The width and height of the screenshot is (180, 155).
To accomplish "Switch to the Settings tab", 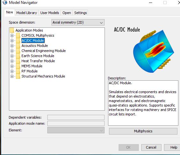I will [x=81, y=13].
